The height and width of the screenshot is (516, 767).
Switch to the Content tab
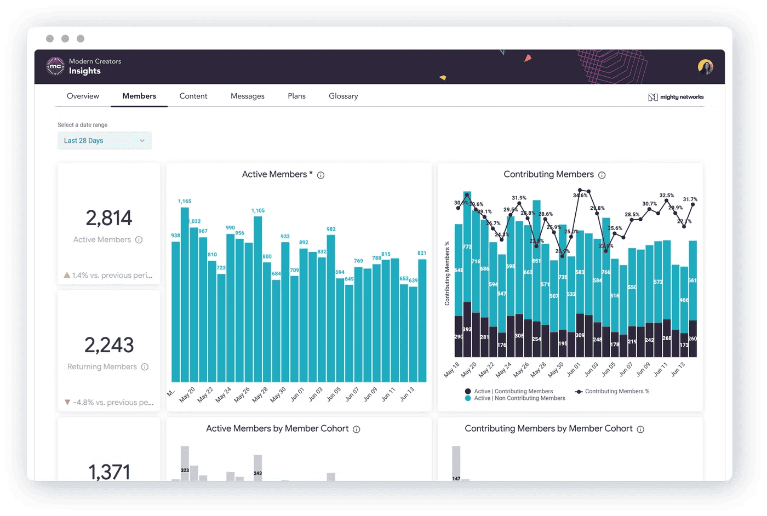193,96
